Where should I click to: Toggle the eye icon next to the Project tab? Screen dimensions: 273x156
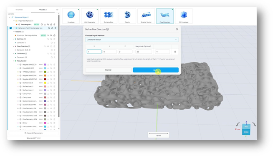pos(57,10)
